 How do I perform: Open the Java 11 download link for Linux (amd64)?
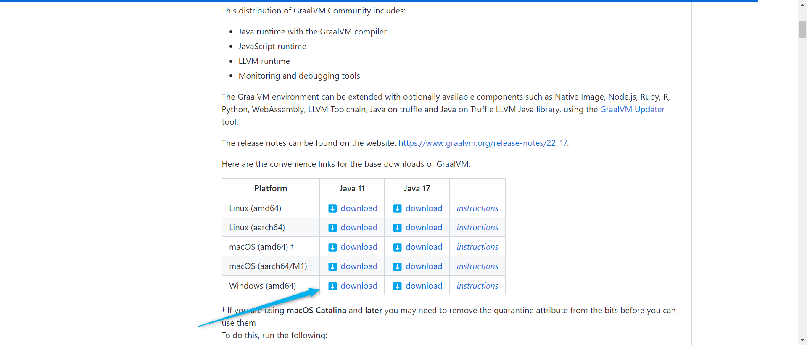pos(359,208)
